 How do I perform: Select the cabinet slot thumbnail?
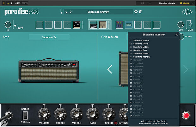tap(103, 25)
